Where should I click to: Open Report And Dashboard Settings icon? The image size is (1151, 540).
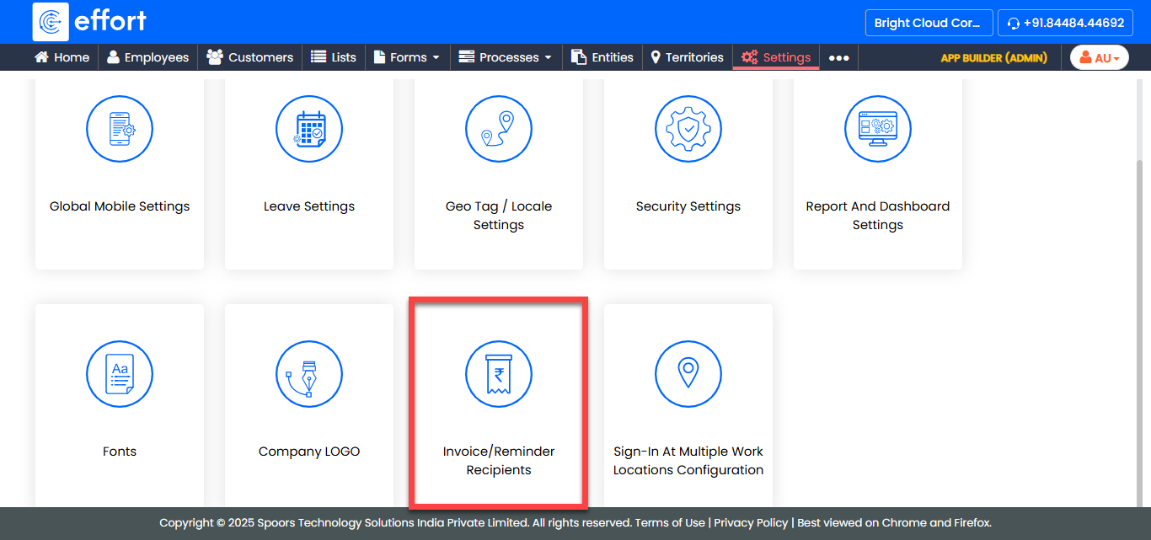click(x=878, y=129)
